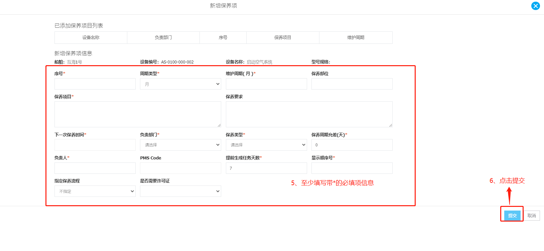
Task: Close the 新增保养项 dialog with X icon
Action: (536, 6)
